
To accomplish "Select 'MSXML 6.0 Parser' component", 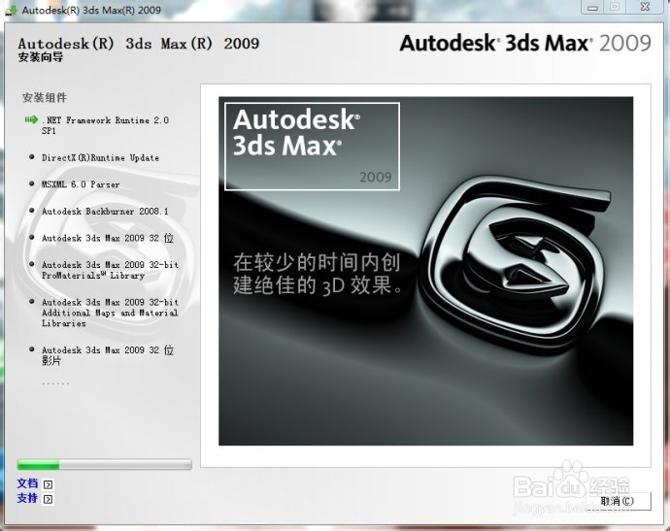I will (81, 184).
